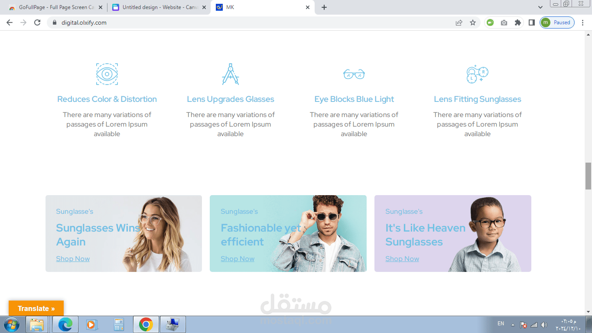View site information lock icon
The width and height of the screenshot is (592, 333).
tap(55, 23)
